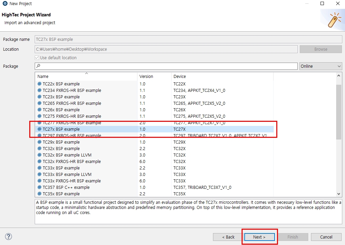This screenshot has height=245, width=345.
Task: Select TC357 BSP C++ example row
Action: [x=154, y=187]
